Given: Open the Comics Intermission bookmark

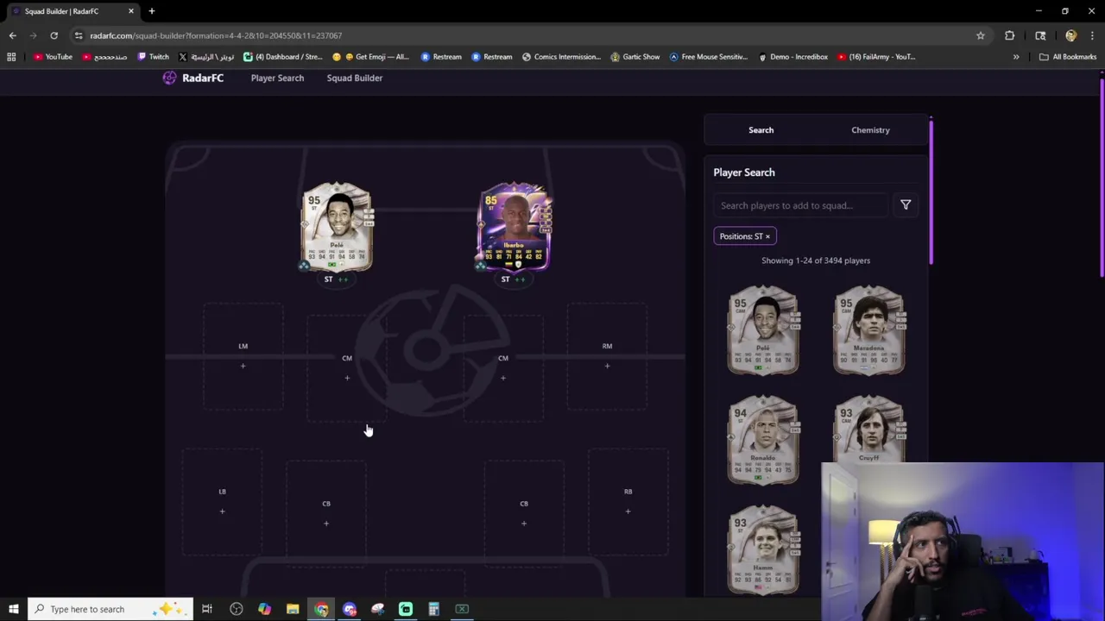Looking at the screenshot, I should [561, 57].
